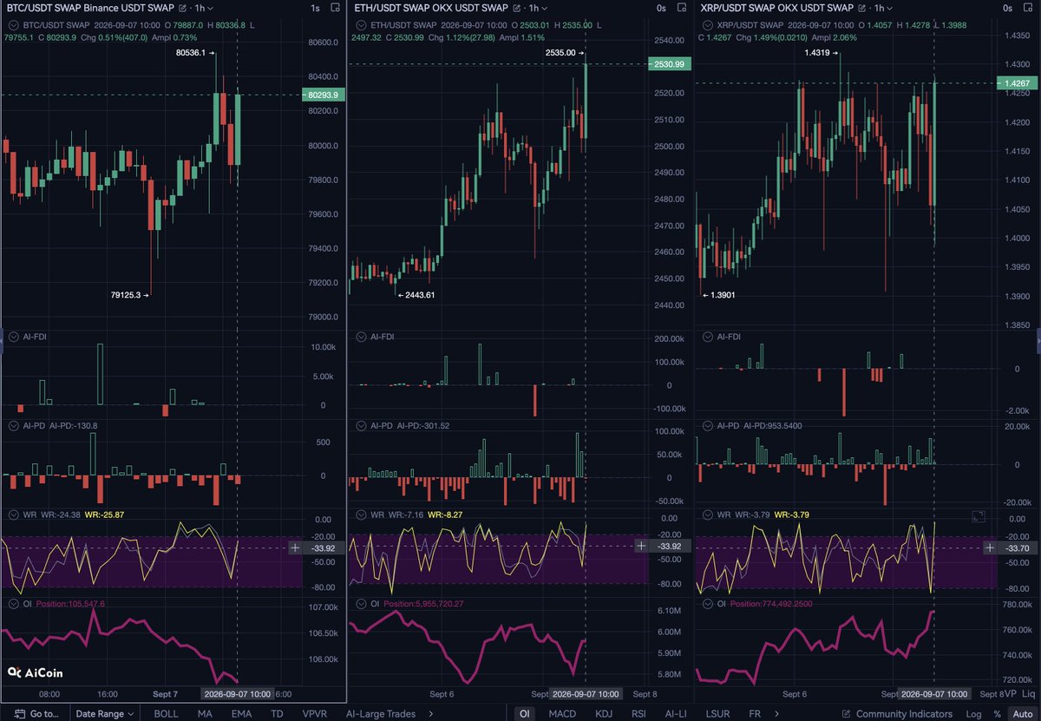Click the VPVR indicator button

tap(314, 714)
